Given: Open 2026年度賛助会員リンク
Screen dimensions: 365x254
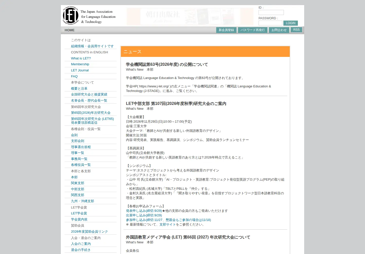Looking at the screenshot, I should tap(89, 232).
